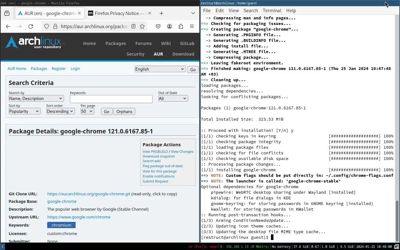View site security padlock information
This screenshot has width=400, height=250.
(x=55, y=27)
